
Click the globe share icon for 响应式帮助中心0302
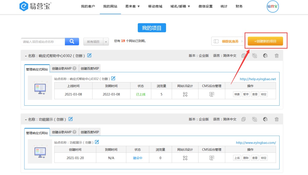tap(265, 56)
